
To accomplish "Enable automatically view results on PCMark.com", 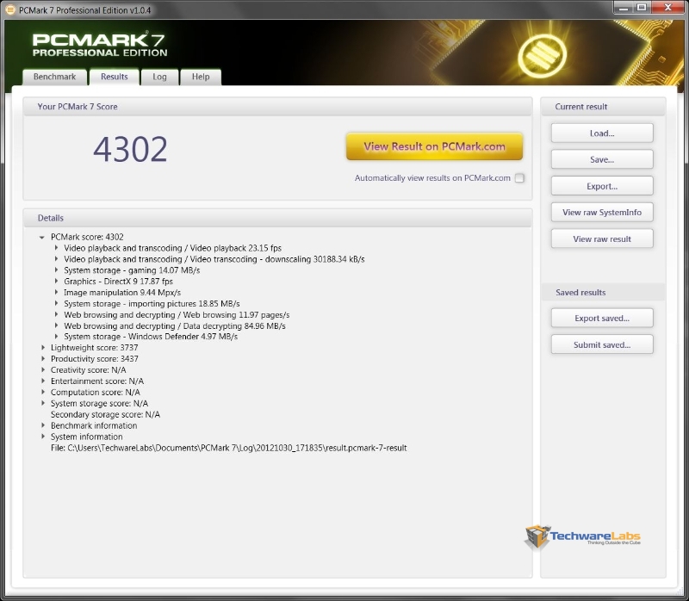I will [x=519, y=178].
